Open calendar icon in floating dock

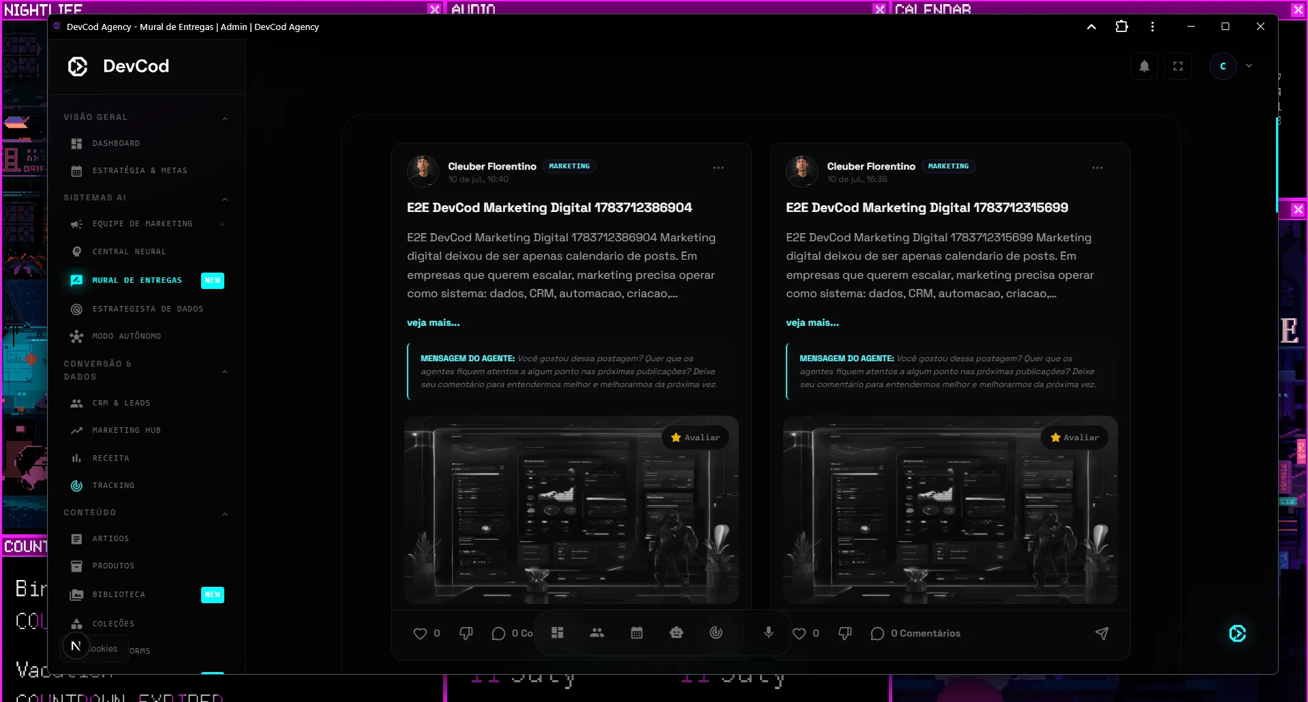[637, 632]
